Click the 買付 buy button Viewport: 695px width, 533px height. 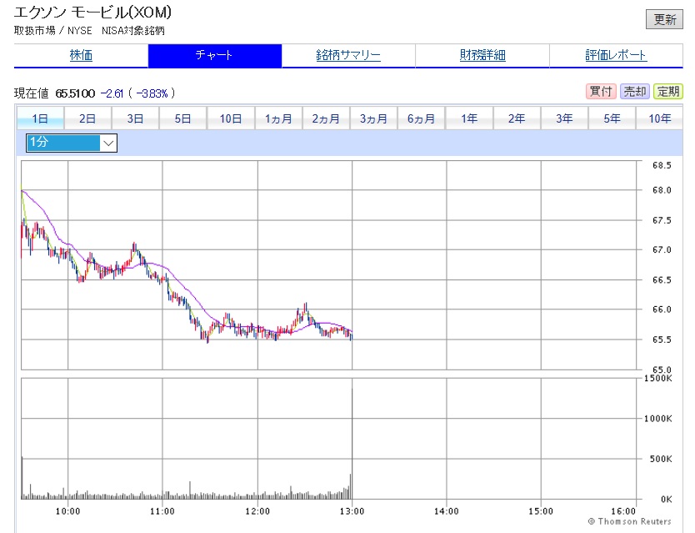pos(601,92)
